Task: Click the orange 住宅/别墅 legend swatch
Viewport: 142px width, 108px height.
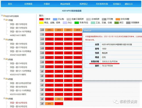Action: (118, 19)
